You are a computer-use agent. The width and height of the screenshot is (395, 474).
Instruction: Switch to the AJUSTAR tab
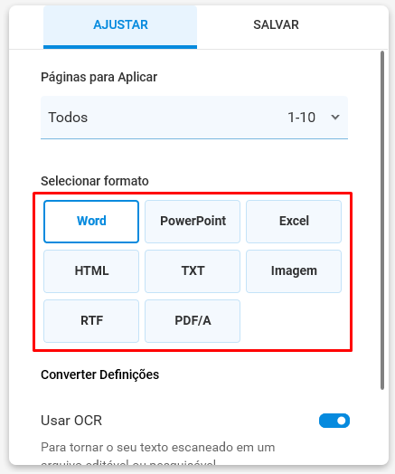click(120, 26)
